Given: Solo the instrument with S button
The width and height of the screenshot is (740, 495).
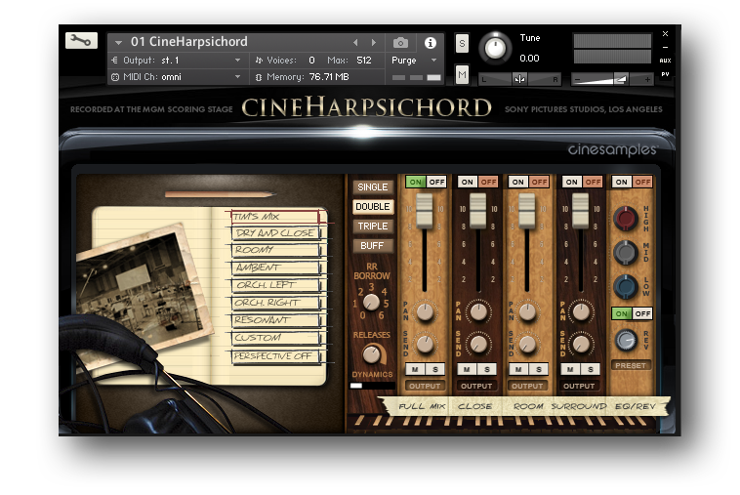Looking at the screenshot, I should pos(462,44).
